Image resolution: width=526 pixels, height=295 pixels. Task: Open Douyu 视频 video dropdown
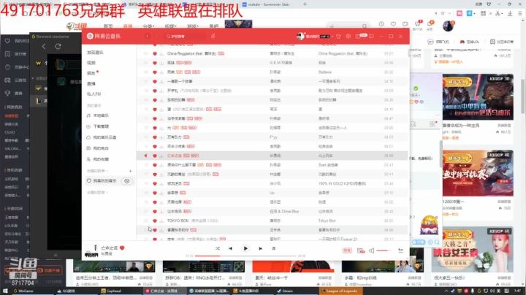(170, 26)
